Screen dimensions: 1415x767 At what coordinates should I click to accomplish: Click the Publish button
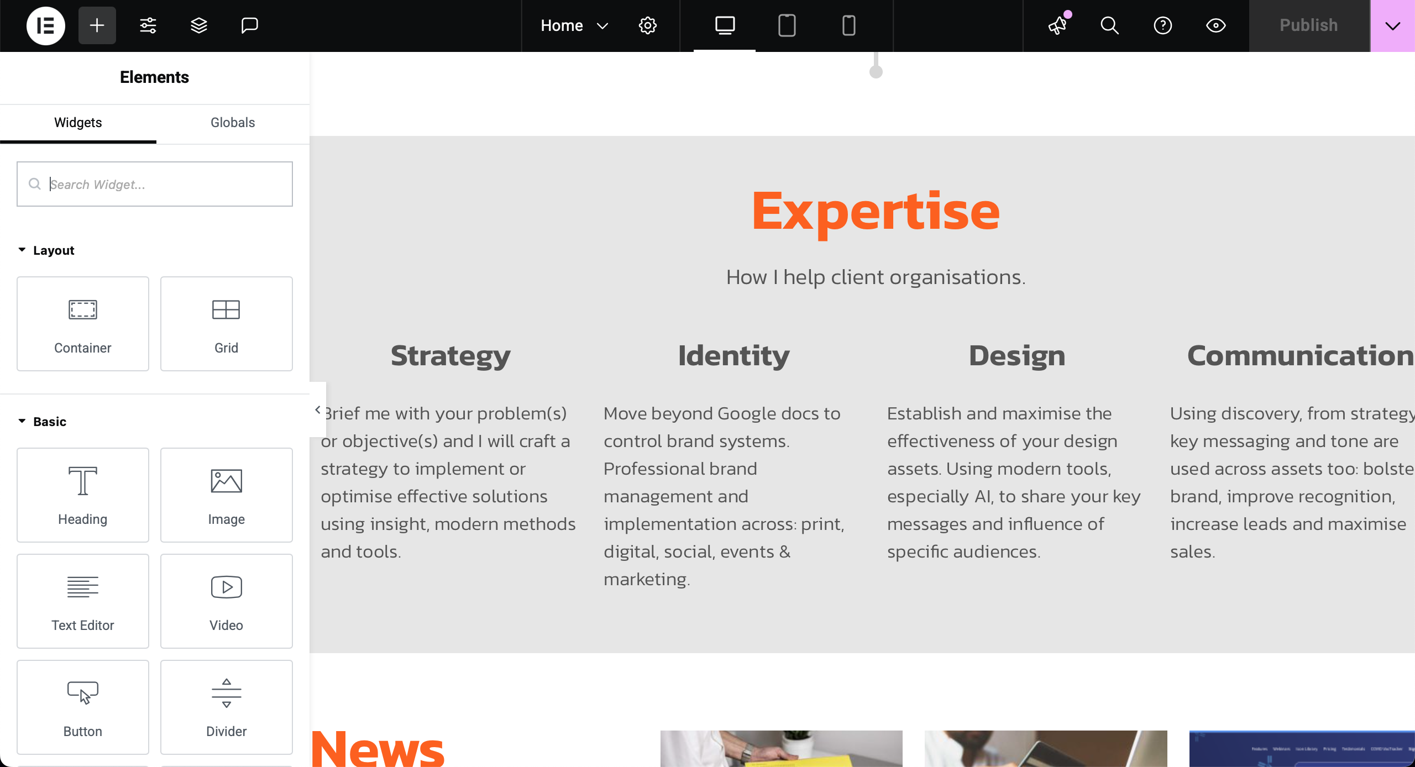point(1309,25)
